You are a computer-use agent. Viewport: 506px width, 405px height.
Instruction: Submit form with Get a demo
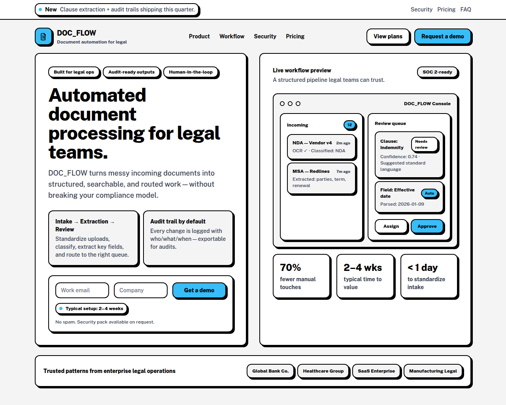199,290
